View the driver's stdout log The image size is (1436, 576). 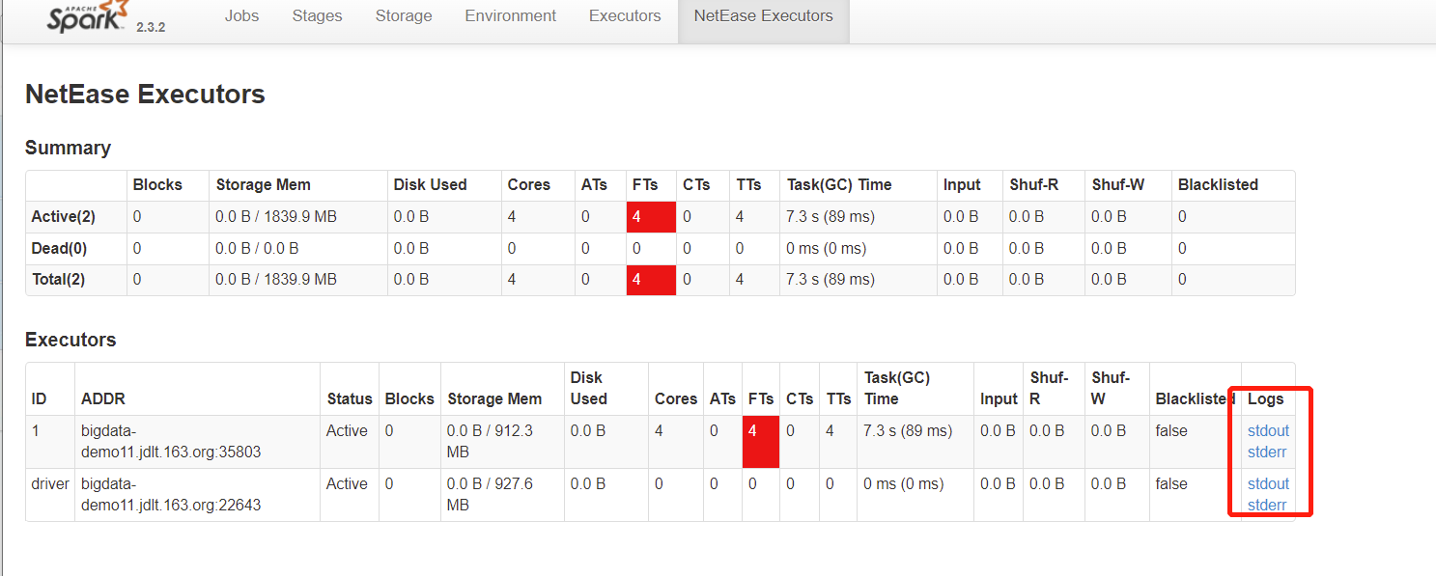tap(1268, 484)
